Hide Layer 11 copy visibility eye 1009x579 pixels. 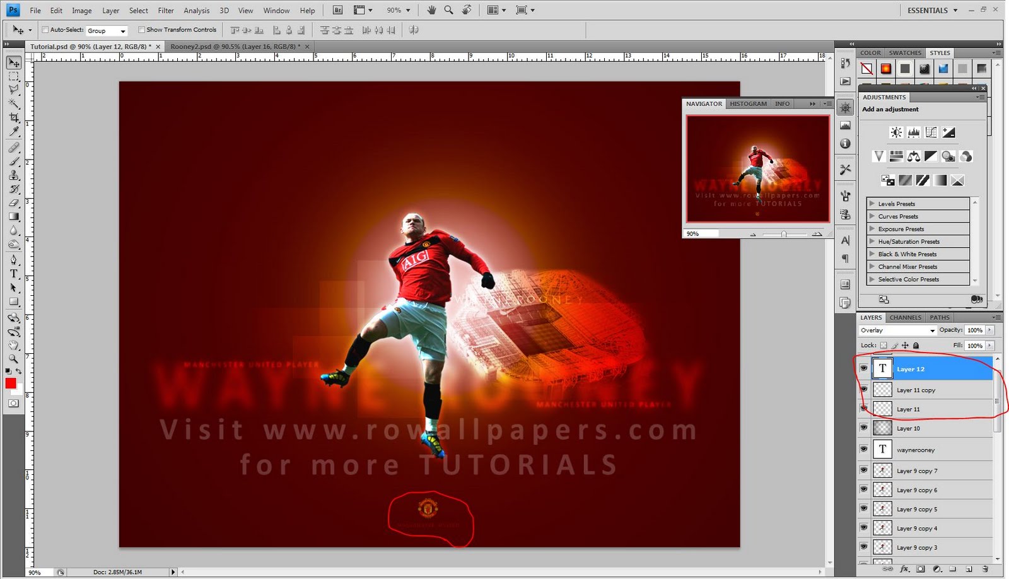pyautogui.click(x=864, y=389)
